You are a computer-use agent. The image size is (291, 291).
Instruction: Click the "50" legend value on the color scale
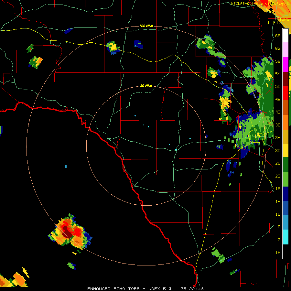coord(278,87)
